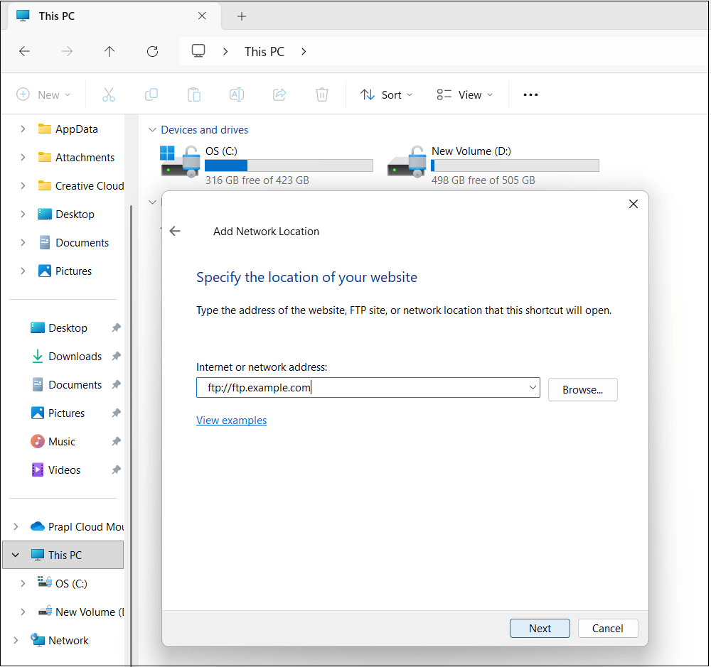Click the back arrow in Add Network Location dialog

point(175,231)
